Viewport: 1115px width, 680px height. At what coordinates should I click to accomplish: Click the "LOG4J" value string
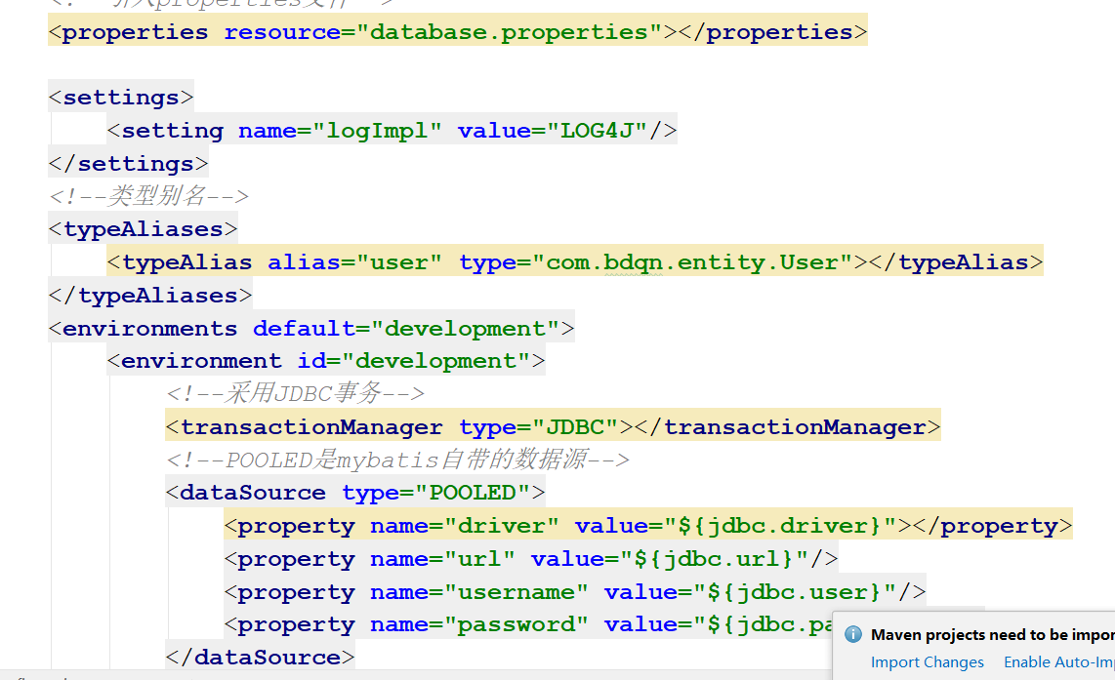tap(603, 131)
